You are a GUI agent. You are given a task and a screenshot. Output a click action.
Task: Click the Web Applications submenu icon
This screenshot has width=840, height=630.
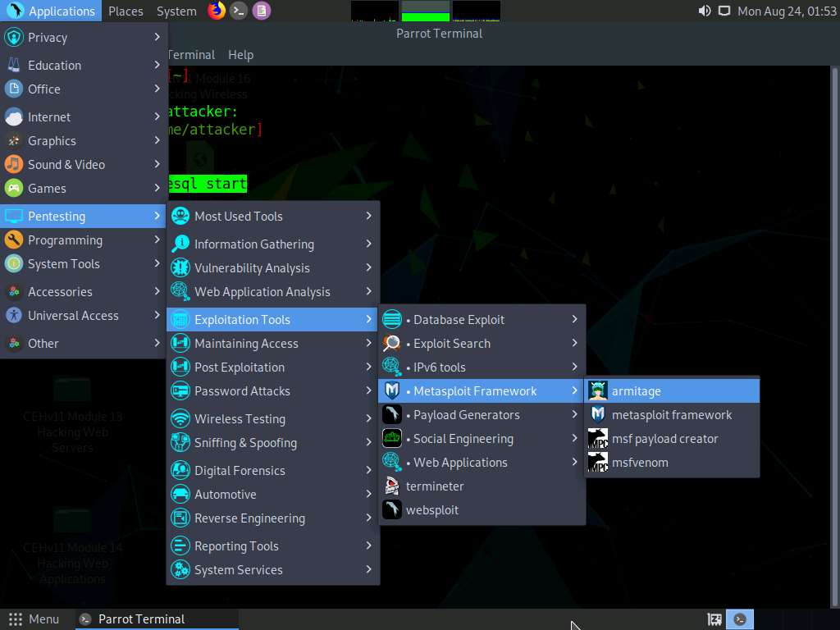point(392,463)
